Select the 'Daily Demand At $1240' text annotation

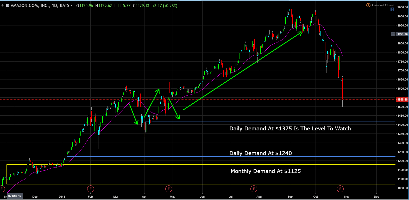point(261,153)
